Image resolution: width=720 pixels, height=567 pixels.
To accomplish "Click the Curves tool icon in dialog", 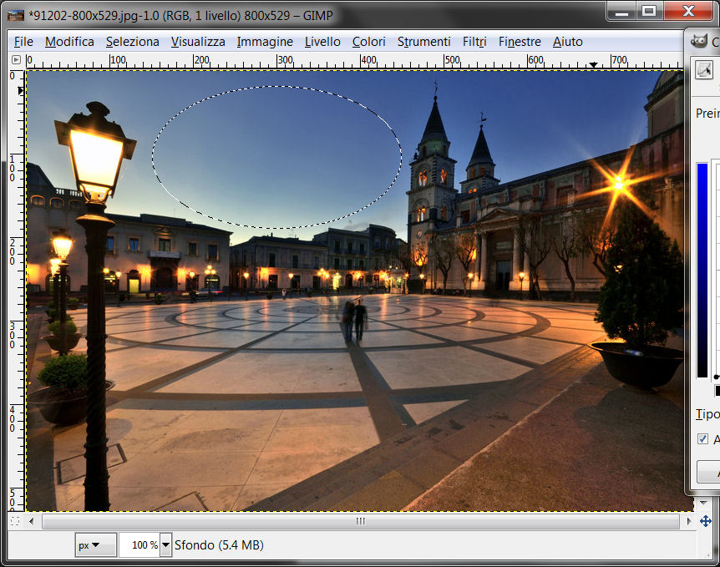I will pos(705,71).
